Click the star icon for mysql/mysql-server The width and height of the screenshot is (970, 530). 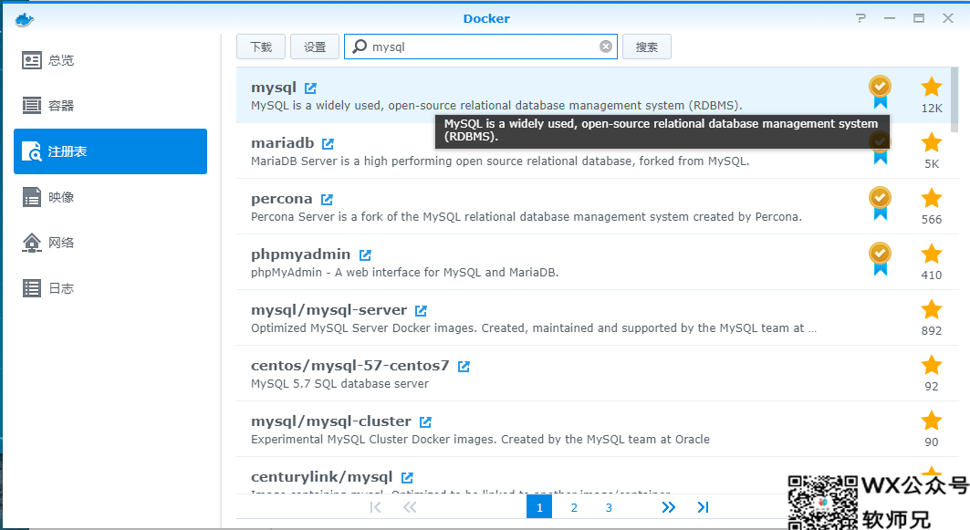click(931, 310)
